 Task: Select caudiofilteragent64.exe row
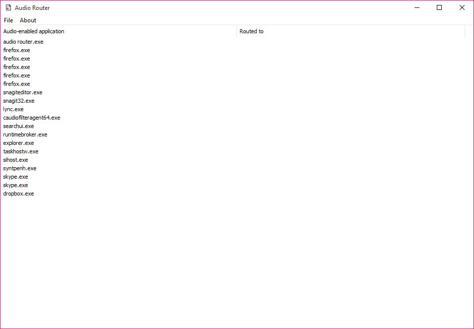coord(32,118)
